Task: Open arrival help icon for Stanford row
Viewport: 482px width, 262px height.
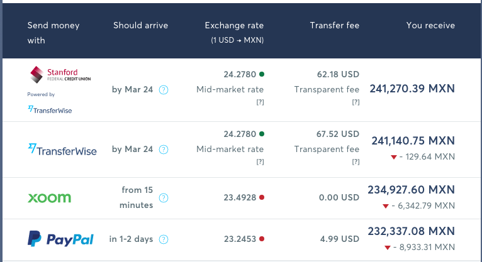Action: coord(164,90)
